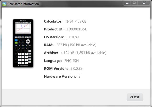Click the OS Version value 5.0.0.89
The height and width of the screenshot is (107, 152).
pos(72,37)
